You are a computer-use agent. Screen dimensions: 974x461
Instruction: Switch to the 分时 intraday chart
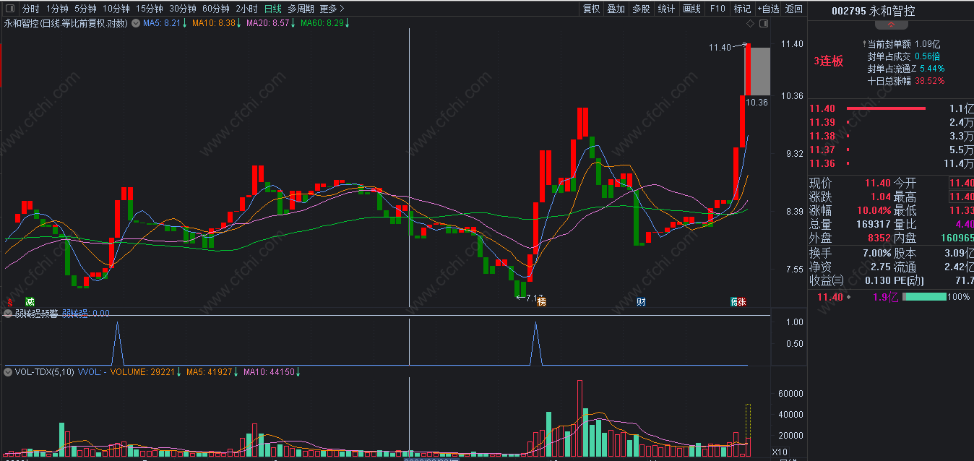click(30, 9)
